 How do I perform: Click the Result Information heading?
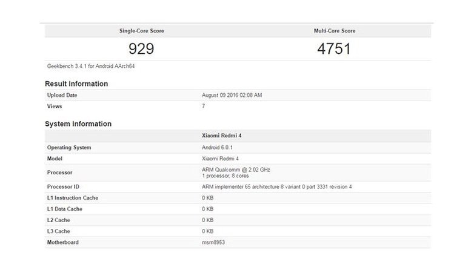(76, 84)
